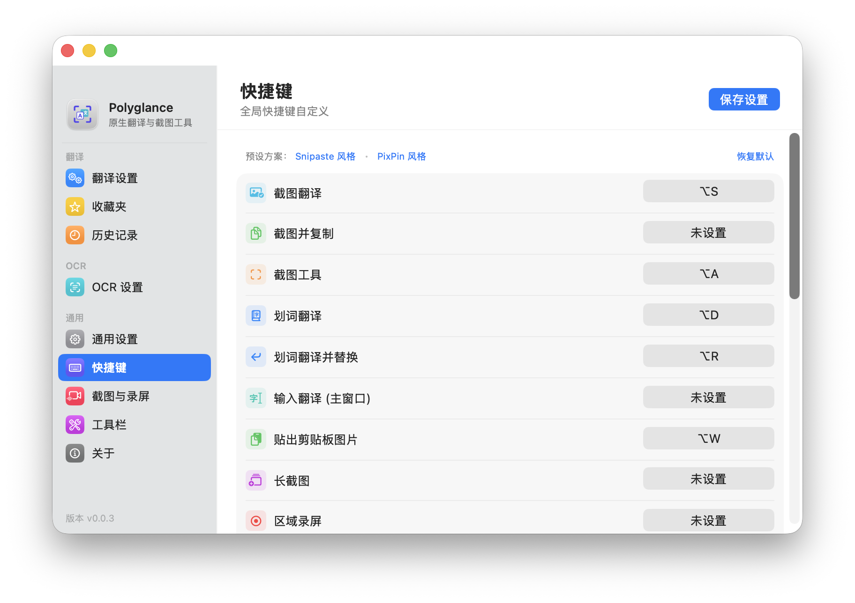Screen dimensions: 855x603
Task: Click the 区域录屏 record icon
Action: (256, 521)
